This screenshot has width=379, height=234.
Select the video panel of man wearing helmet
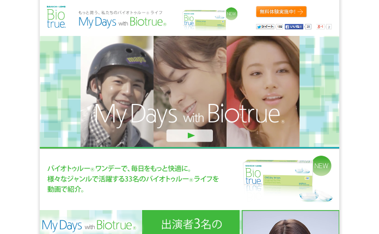117,91
